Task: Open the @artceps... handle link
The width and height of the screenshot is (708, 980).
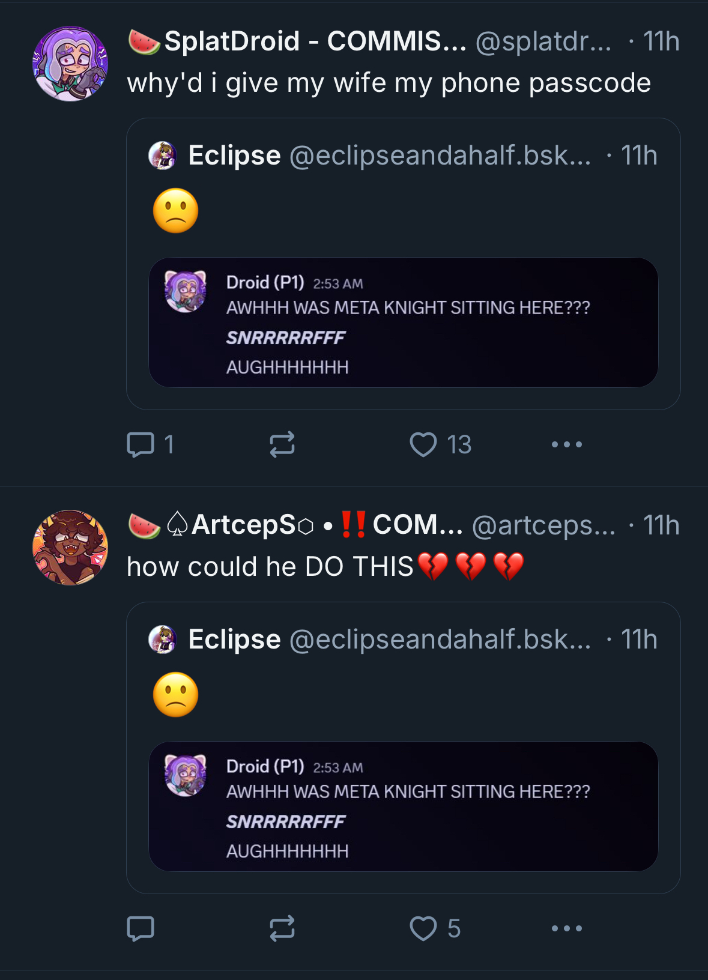Action: click(x=543, y=525)
